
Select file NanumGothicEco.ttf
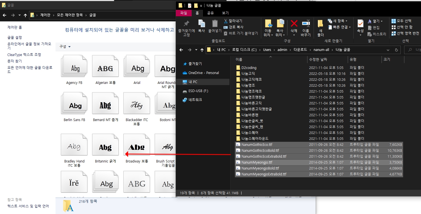(319, 144)
